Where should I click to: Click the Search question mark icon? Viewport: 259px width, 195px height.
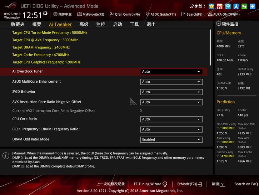(x=184, y=14)
